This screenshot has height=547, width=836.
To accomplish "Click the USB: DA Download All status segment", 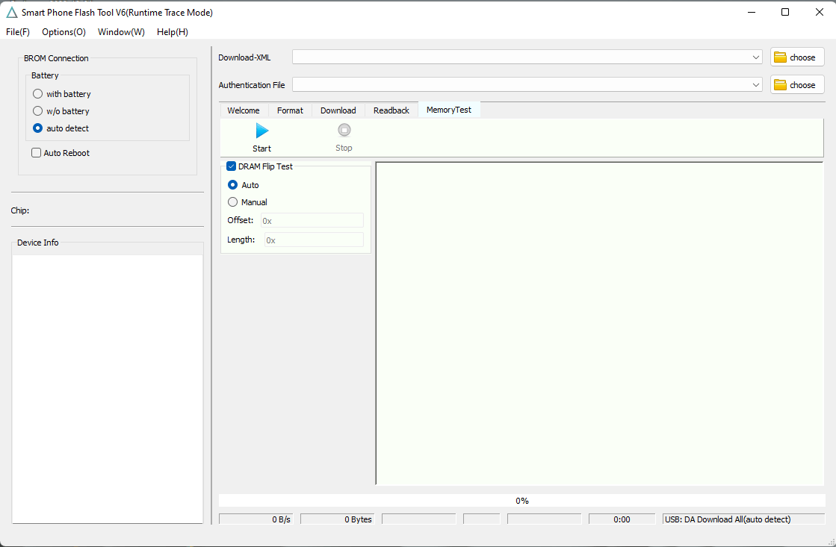I will point(743,519).
